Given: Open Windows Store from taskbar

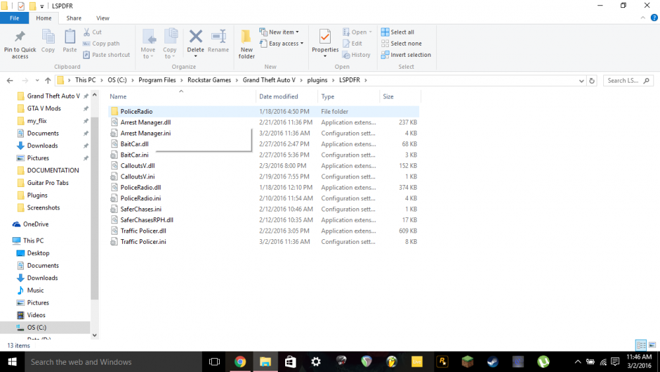Looking at the screenshot, I should click(290, 362).
